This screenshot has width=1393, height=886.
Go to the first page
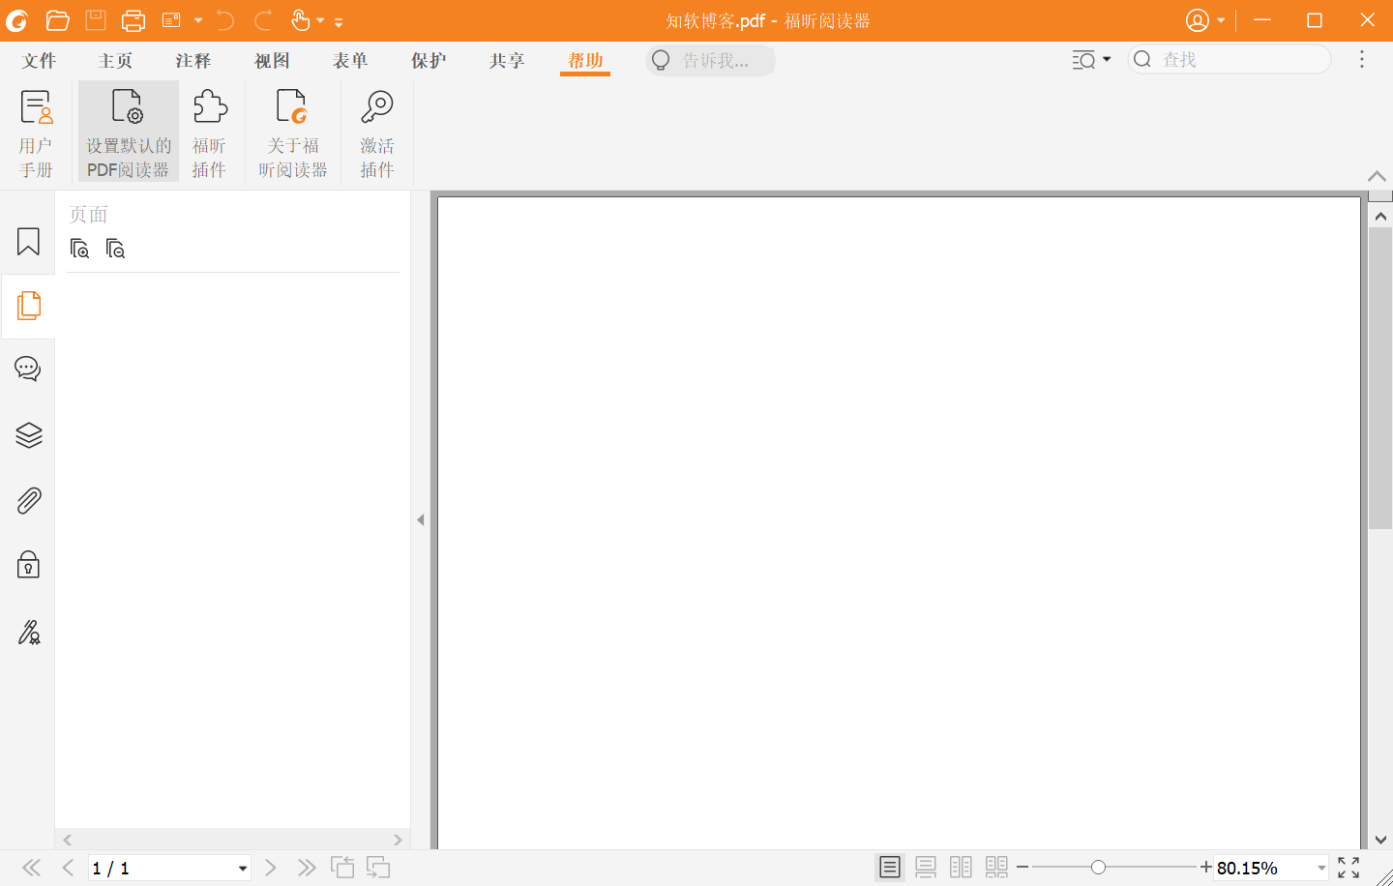pyautogui.click(x=32, y=868)
